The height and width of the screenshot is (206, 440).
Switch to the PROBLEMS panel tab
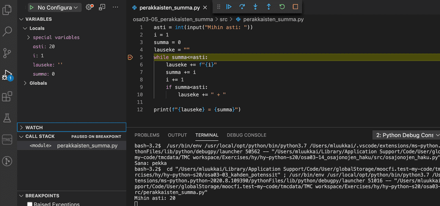pos(147,135)
